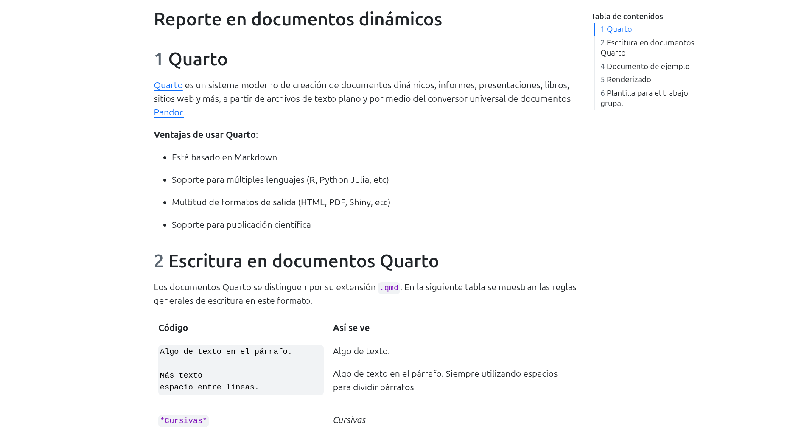This screenshot has height=437, width=807.
Task: Click the 'Código' table column header
Action: tap(173, 328)
